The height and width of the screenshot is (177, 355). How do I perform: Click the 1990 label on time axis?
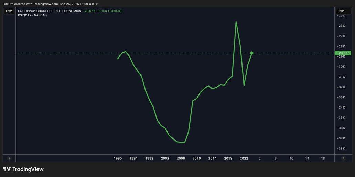(118, 159)
